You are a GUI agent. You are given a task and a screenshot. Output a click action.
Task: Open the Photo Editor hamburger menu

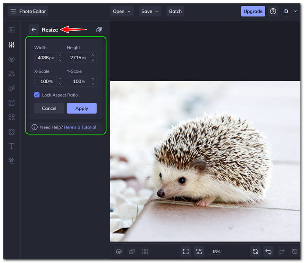click(13, 11)
